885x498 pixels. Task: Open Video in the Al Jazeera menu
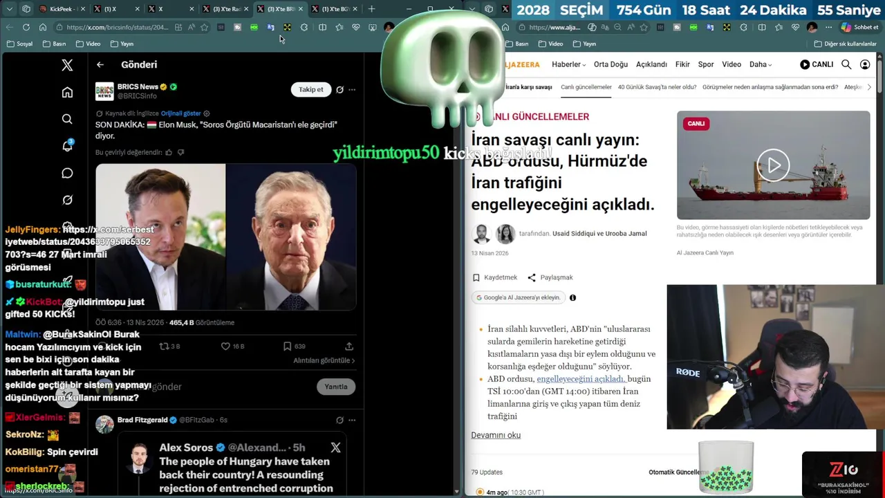[x=732, y=64]
